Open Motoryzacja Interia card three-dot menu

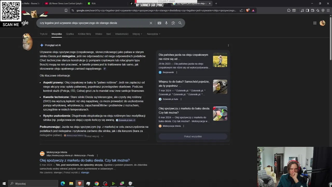pyautogui.click(x=183, y=126)
